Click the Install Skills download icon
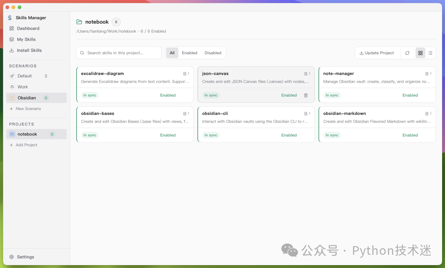 [x=12, y=50]
